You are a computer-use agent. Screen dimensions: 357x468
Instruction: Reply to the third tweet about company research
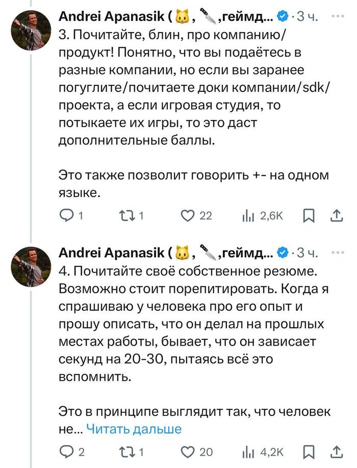(x=67, y=216)
